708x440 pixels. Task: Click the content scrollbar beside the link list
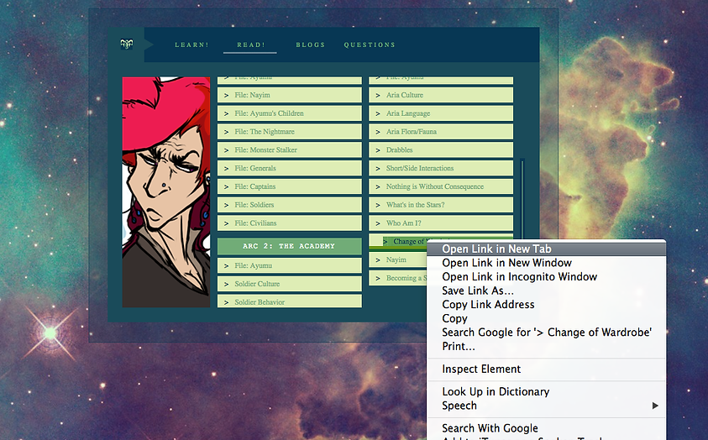[x=522, y=198]
